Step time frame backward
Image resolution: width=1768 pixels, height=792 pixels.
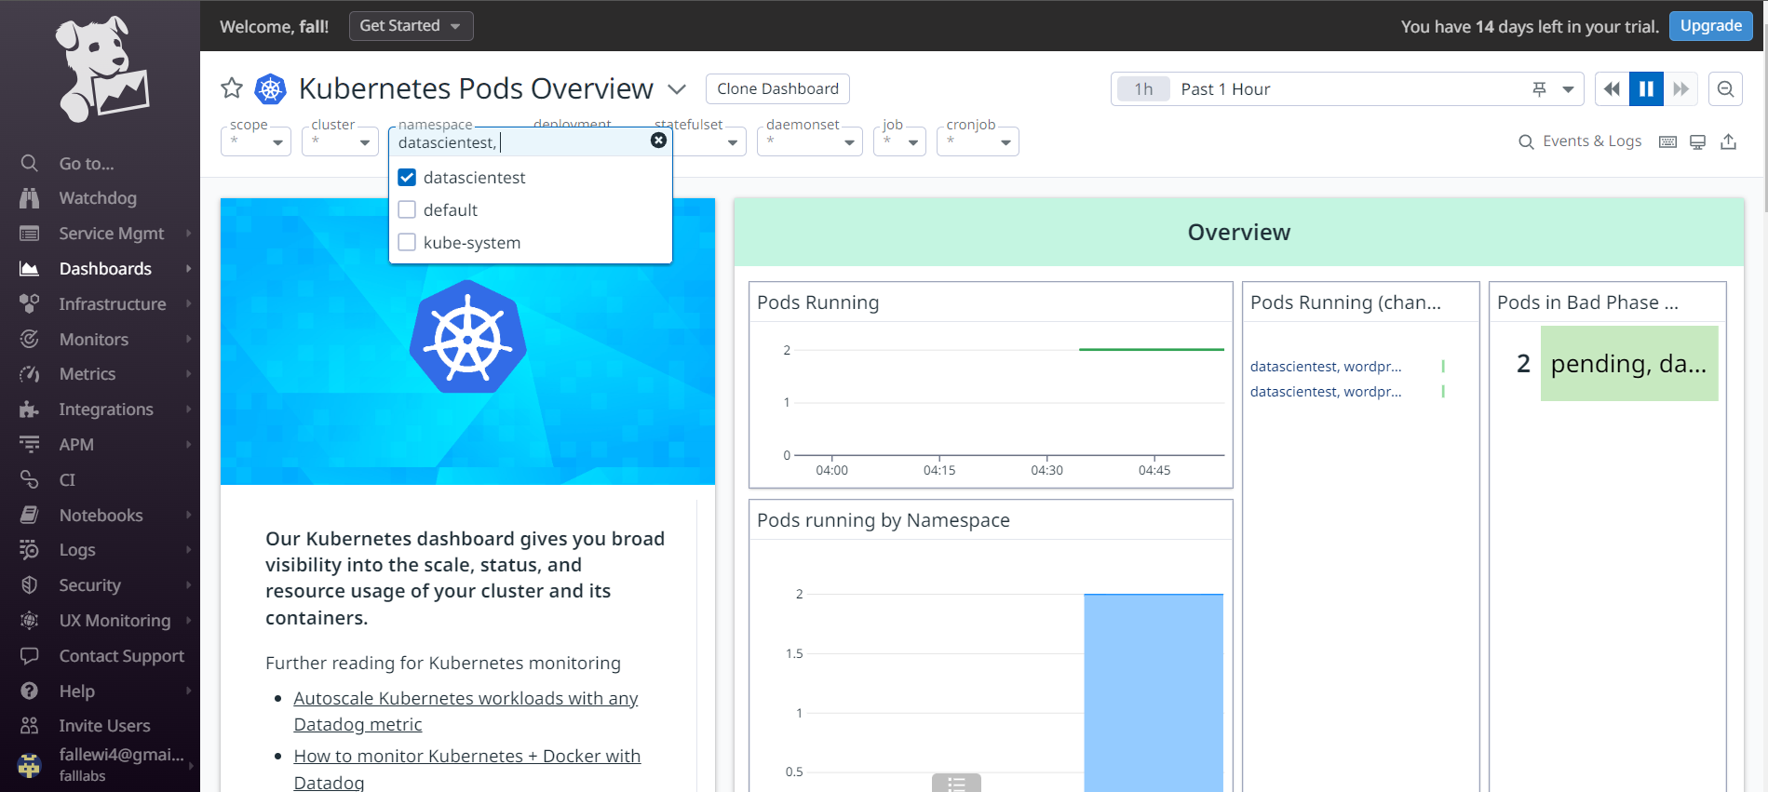[x=1612, y=89]
